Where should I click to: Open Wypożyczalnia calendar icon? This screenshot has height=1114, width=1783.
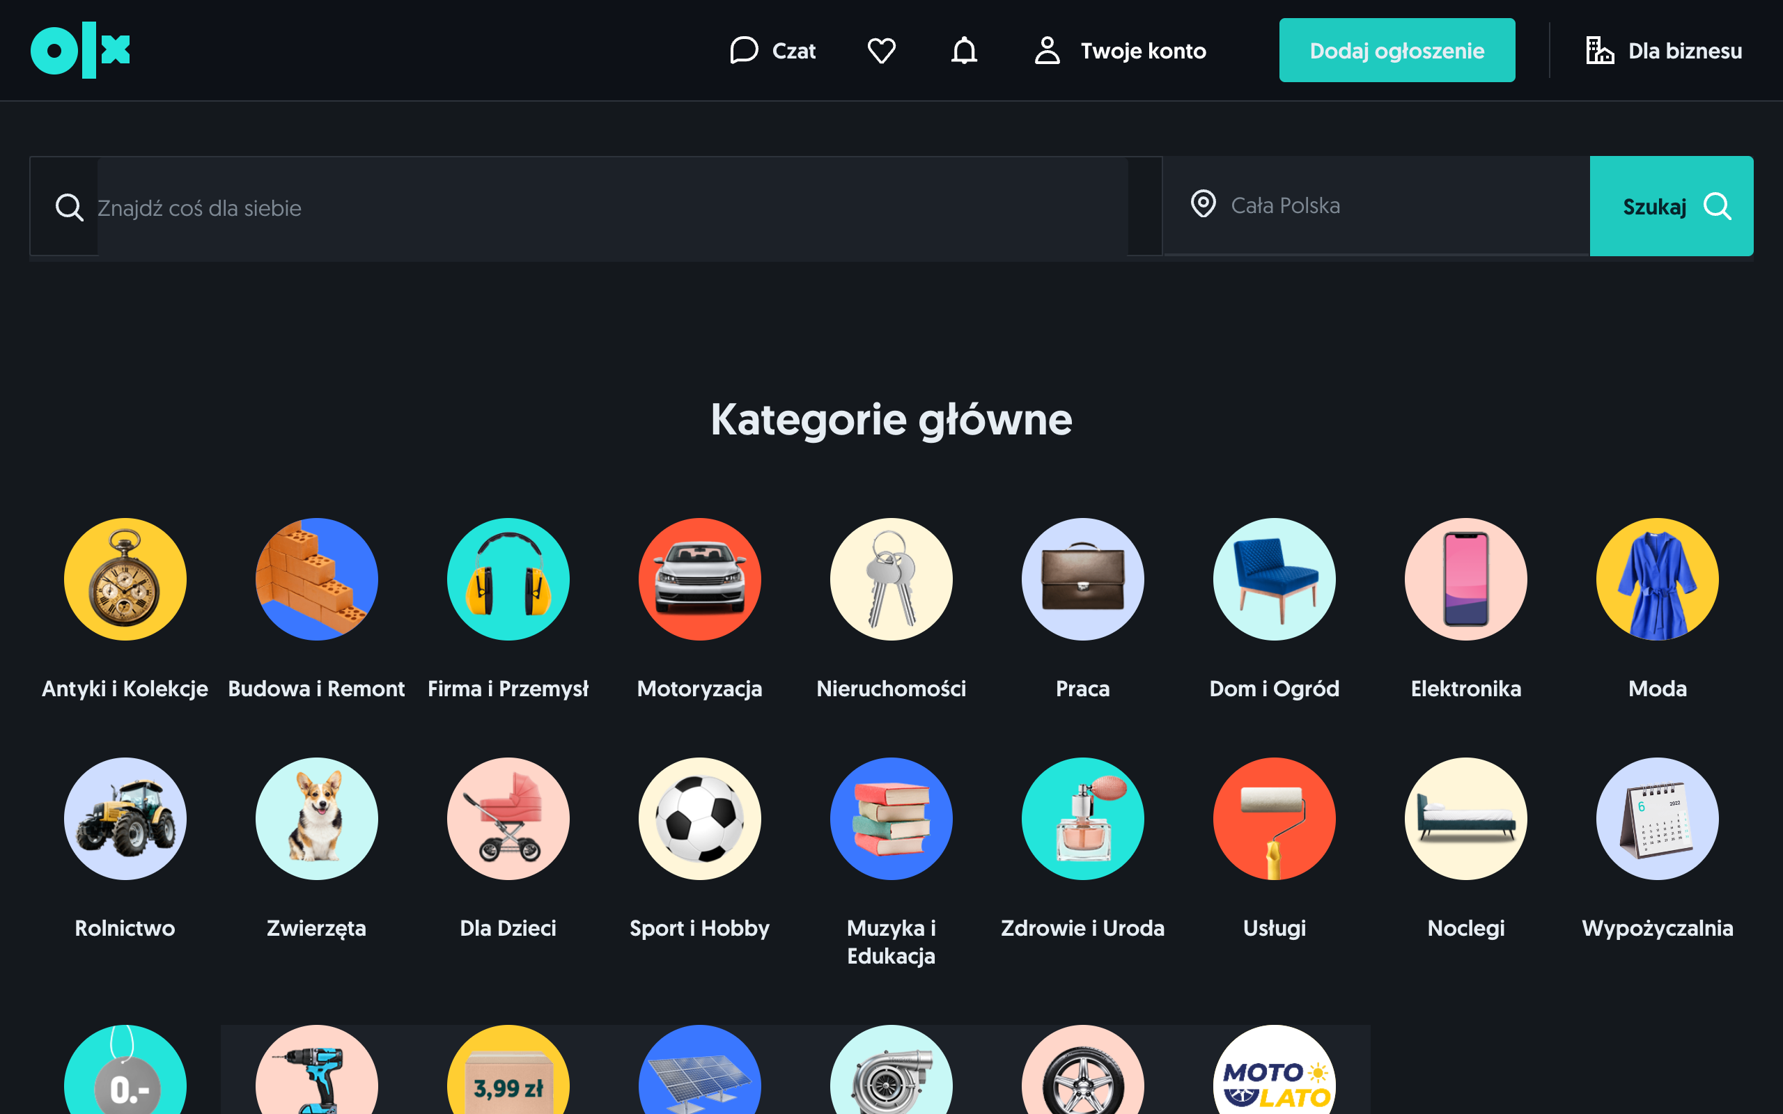click(1658, 819)
